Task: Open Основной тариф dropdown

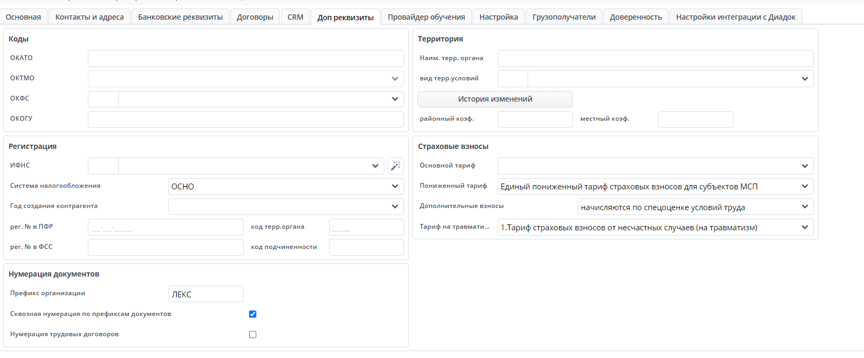Action: coord(804,166)
